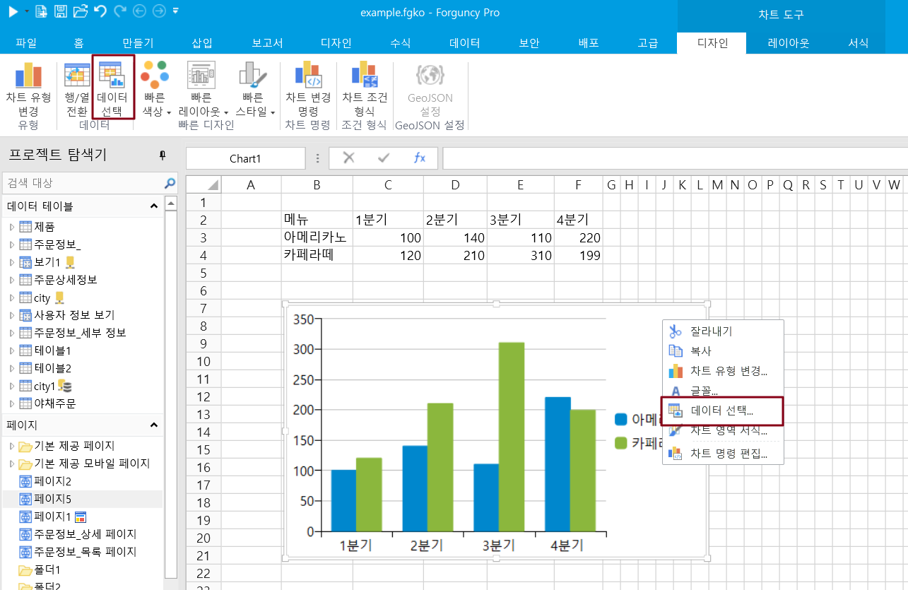This screenshot has width=908, height=590.
Task: Open 데이터 선택 in the ribbon
Action: tap(112, 76)
